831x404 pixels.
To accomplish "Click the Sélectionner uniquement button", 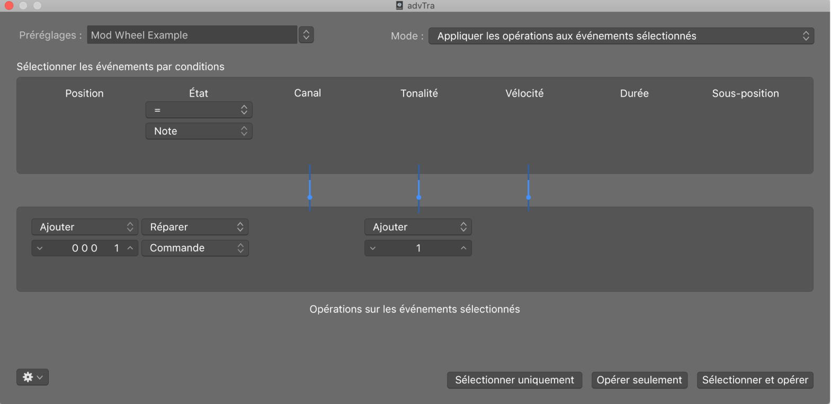I will pos(514,380).
